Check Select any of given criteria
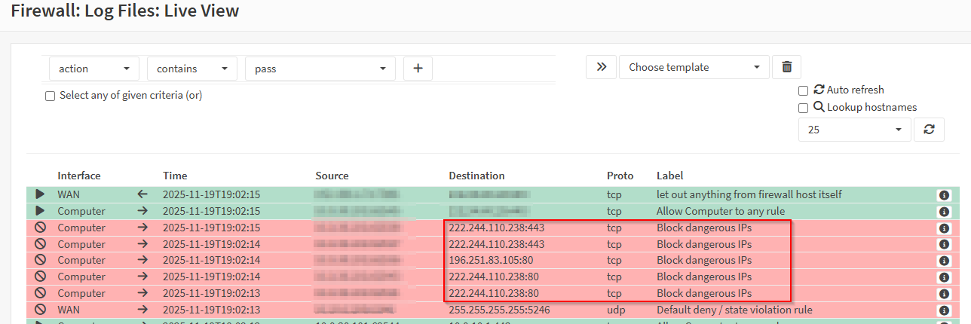Image resolution: width=971 pixels, height=324 pixels. pyautogui.click(x=50, y=96)
